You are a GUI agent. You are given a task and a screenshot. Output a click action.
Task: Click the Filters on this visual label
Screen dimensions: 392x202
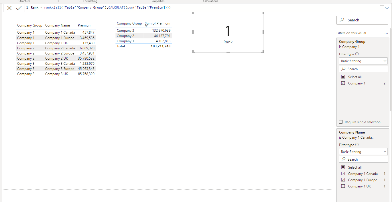coord(351,33)
